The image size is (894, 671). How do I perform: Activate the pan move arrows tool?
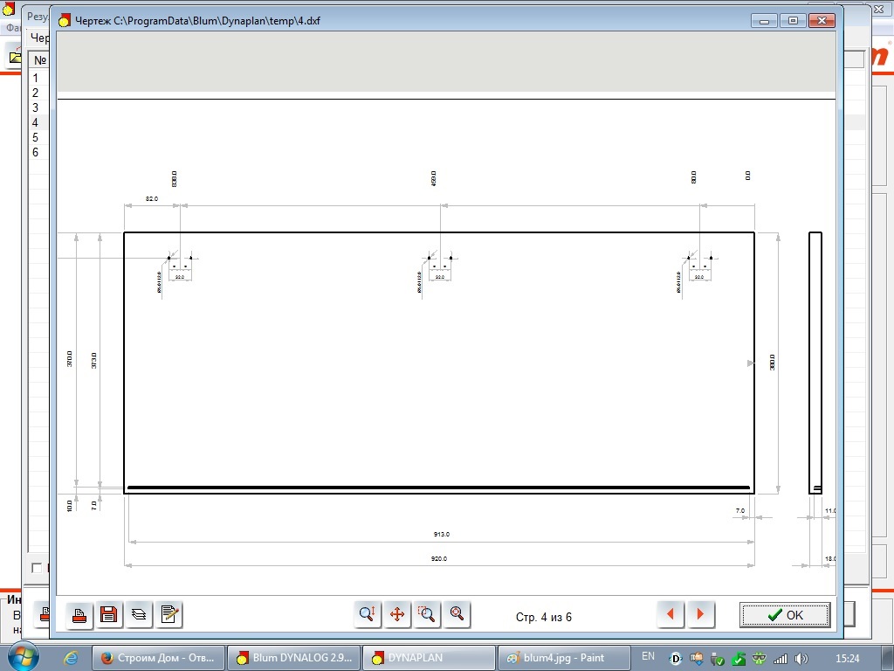point(397,614)
